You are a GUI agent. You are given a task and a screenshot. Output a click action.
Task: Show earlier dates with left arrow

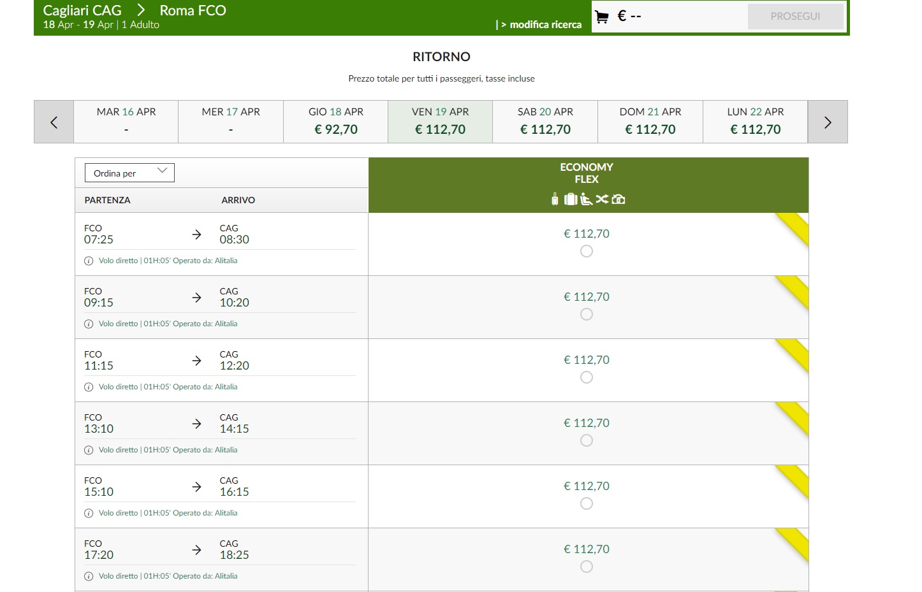point(54,122)
